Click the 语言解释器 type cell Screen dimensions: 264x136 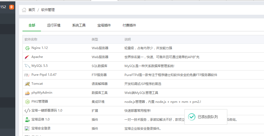[x=100, y=84]
